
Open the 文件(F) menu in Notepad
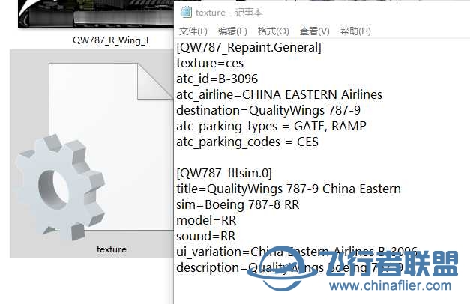click(193, 31)
